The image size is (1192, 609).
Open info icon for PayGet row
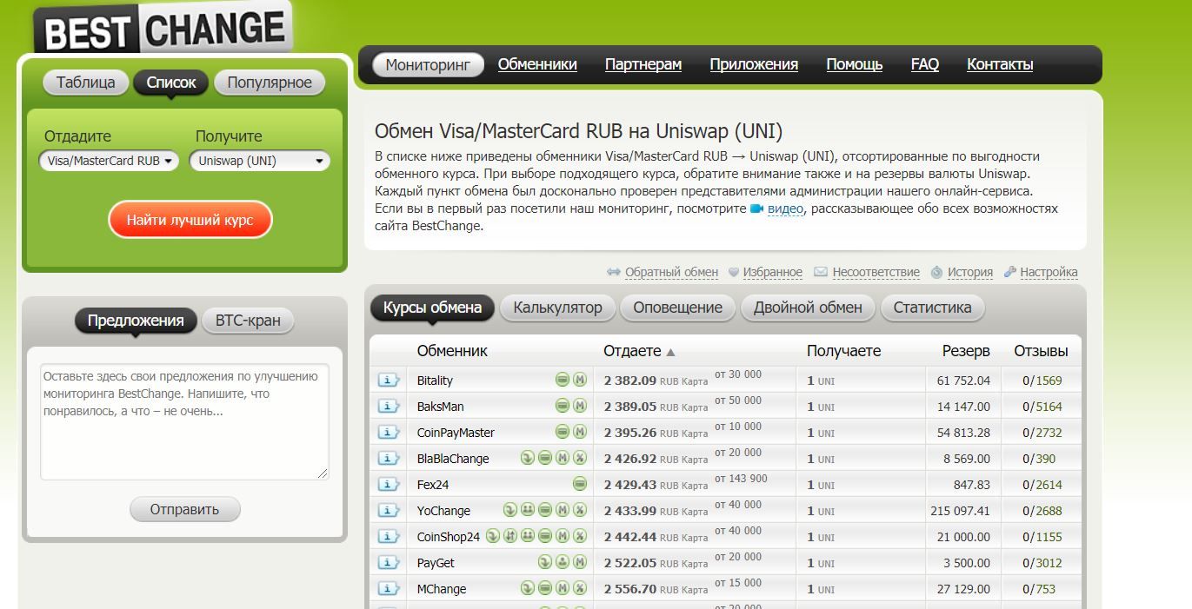pos(388,563)
